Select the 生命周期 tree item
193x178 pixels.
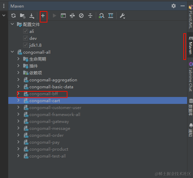(38, 59)
